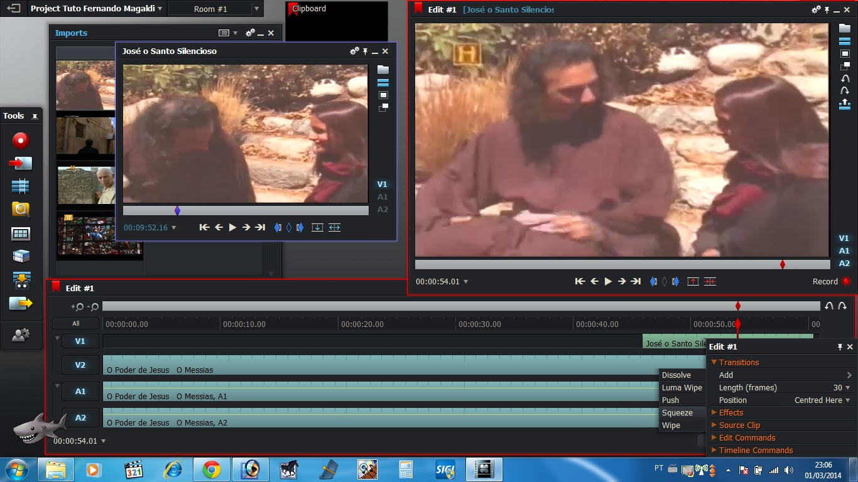Choose Push transition from submenu
Image resolution: width=858 pixels, height=482 pixels.
tap(682, 400)
